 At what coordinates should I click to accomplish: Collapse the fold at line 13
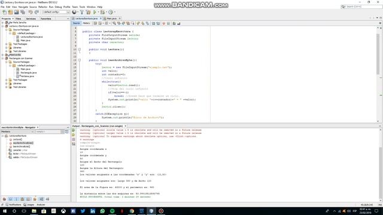[80, 60]
